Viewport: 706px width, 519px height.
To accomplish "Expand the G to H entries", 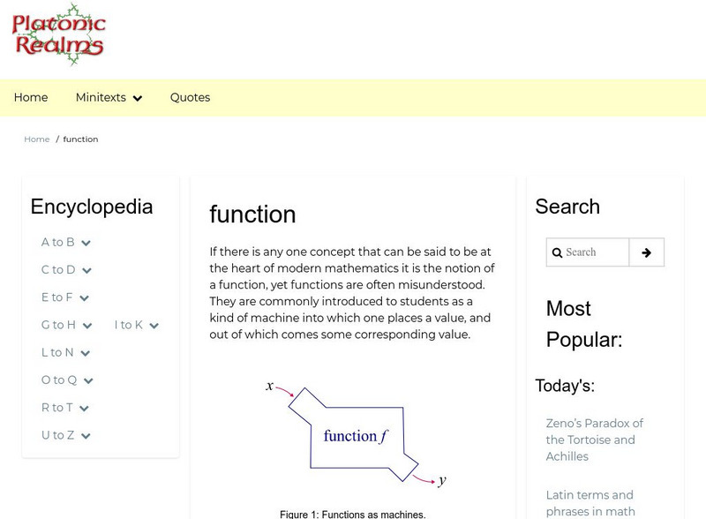I will pyautogui.click(x=66, y=325).
